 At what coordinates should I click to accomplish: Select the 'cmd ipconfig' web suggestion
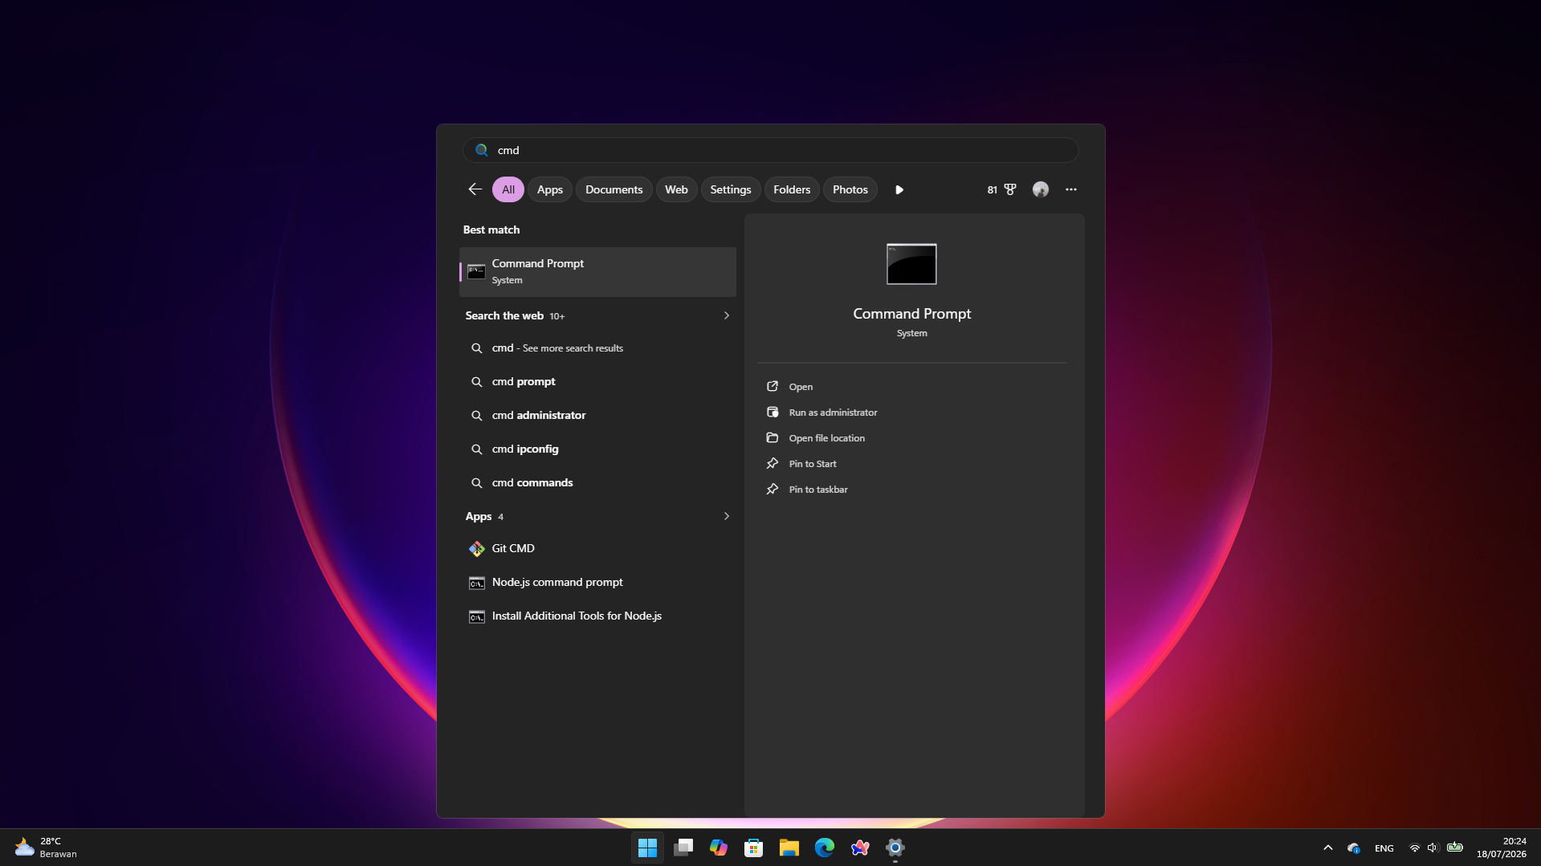tap(597, 449)
